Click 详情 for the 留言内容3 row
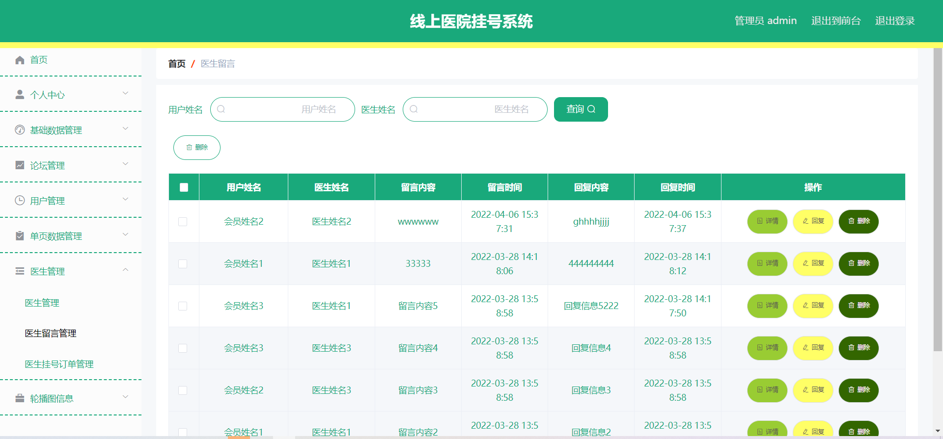The width and height of the screenshot is (943, 439). click(x=767, y=390)
